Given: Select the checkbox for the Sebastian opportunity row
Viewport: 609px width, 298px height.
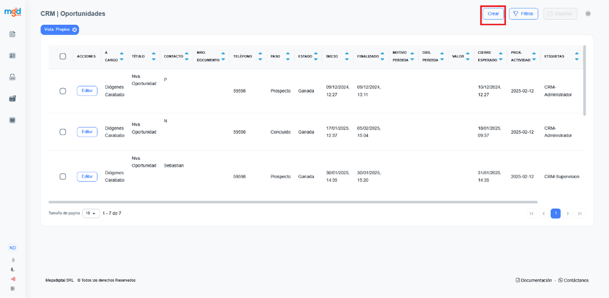Looking at the screenshot, I should point(63,177).
